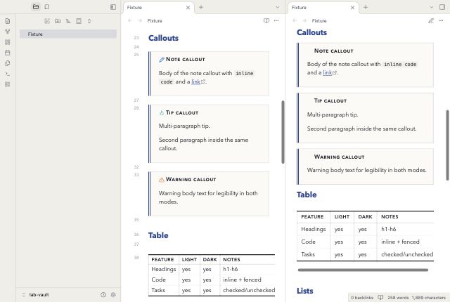
Task: Expand or collapse all folders icon
Action: click(x=89, y=21)
